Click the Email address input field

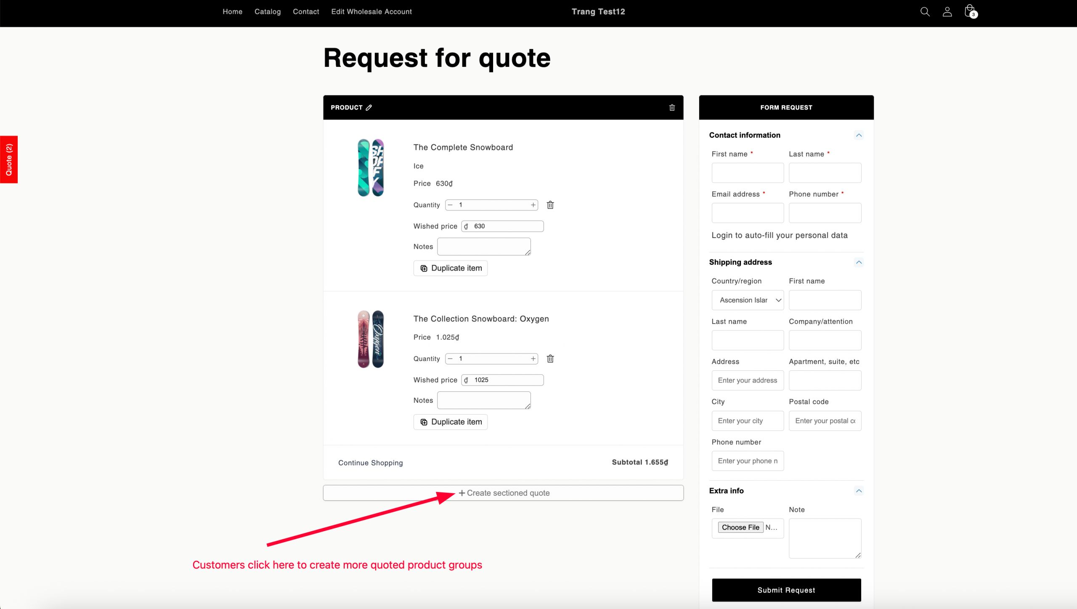(x=748, y=213)
